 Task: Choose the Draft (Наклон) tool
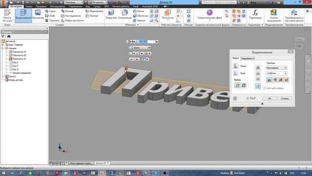point(139,21)
